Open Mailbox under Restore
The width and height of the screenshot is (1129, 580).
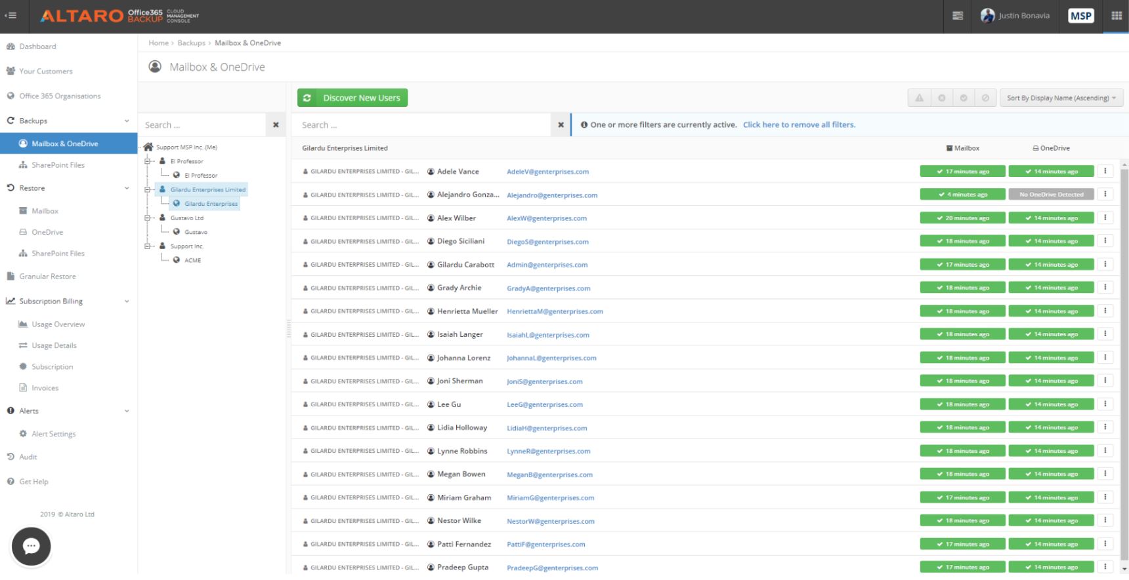pyautogui.click(x=45, y=211)
